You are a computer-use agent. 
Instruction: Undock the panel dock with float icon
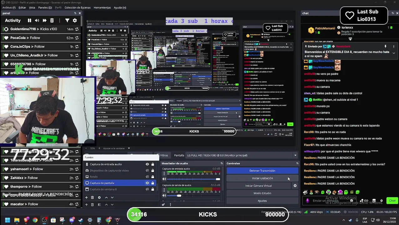pos(75,13)
